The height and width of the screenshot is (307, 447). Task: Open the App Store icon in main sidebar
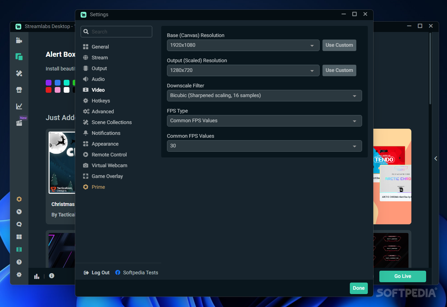(19, 90)
